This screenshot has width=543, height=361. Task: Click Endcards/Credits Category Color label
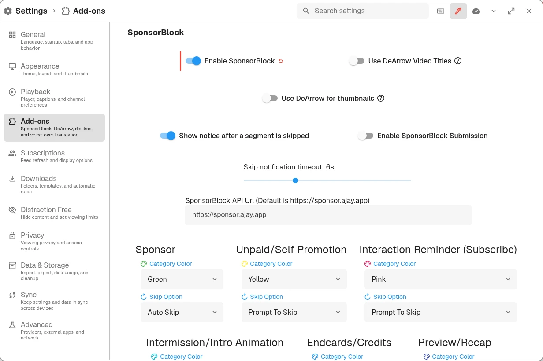point(342,357)
